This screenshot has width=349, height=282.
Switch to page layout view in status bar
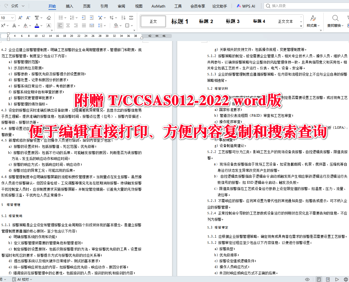pos(319,279)
